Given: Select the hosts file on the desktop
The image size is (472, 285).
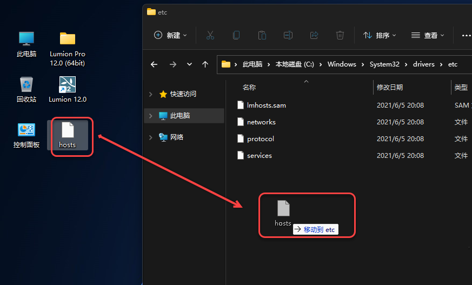Looking at the screenshot, I should pos(68,135).
